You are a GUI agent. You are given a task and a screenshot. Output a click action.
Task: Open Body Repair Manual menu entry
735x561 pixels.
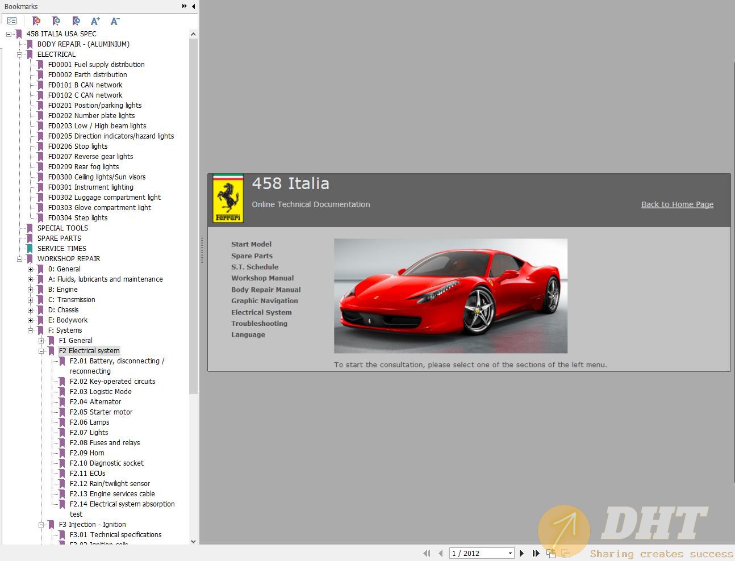pos(266,290)
